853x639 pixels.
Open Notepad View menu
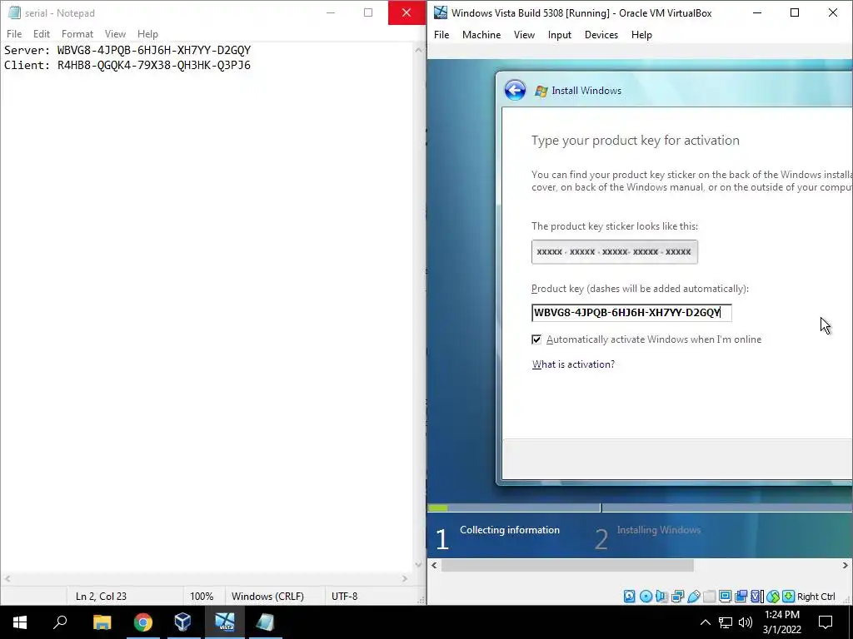[x=115, y=33]
